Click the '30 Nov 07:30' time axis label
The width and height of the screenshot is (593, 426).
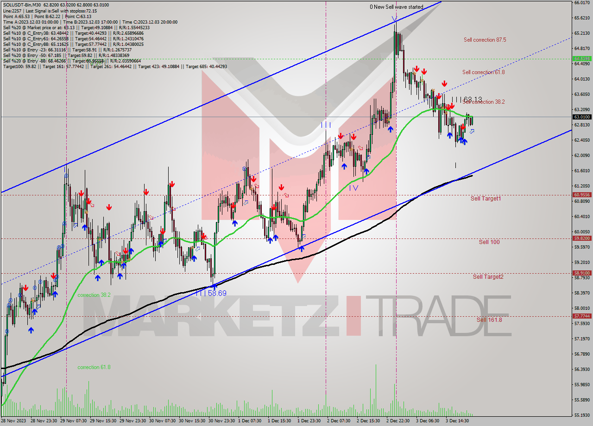point(163,421)
